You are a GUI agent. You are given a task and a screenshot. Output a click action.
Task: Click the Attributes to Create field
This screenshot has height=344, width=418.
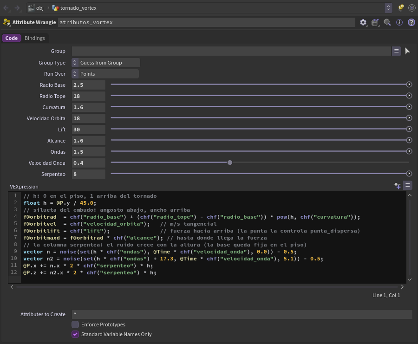[242, 314]
